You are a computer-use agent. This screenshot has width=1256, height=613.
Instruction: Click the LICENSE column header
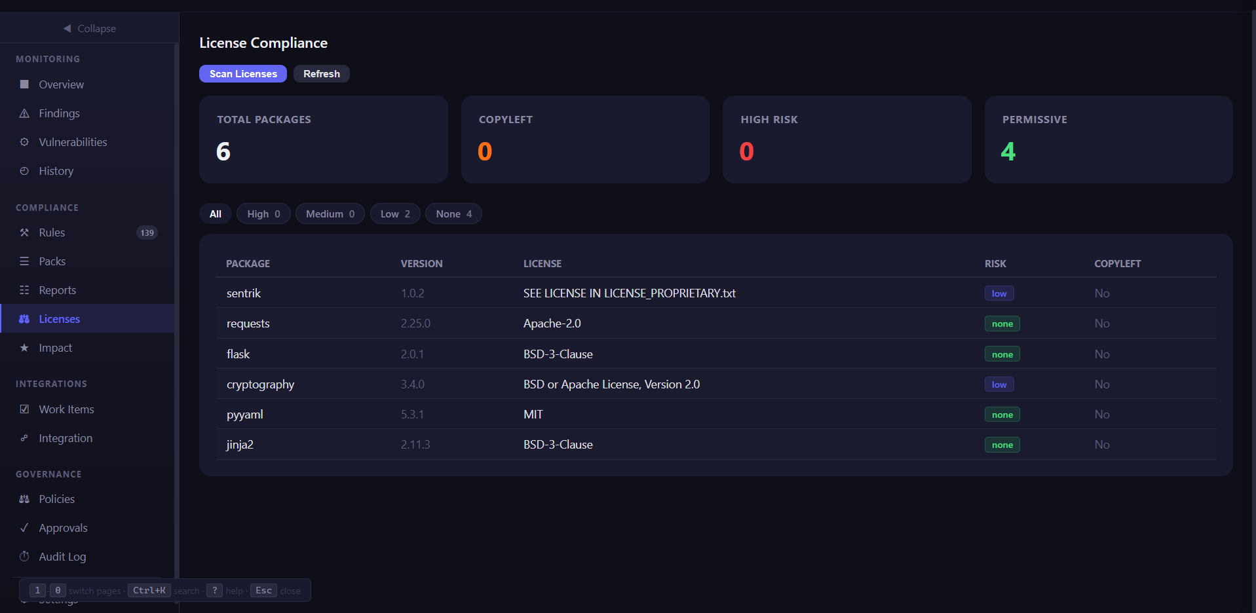pyautogui.click(x=542, y=264)
